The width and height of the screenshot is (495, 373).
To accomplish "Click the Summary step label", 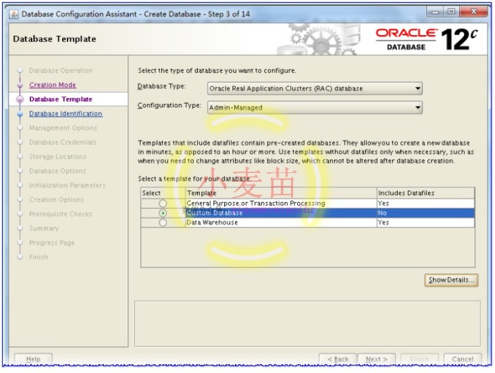I will (44, 228).
